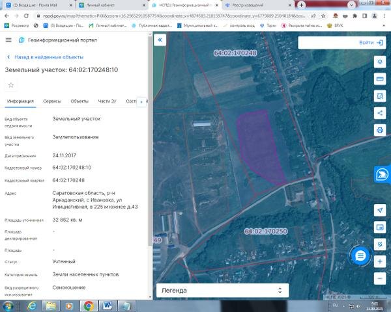Open Word from the Windows taskbar
Image resolution: width=391 pixels, height=312 pixels.
click(x=108, y=305)
